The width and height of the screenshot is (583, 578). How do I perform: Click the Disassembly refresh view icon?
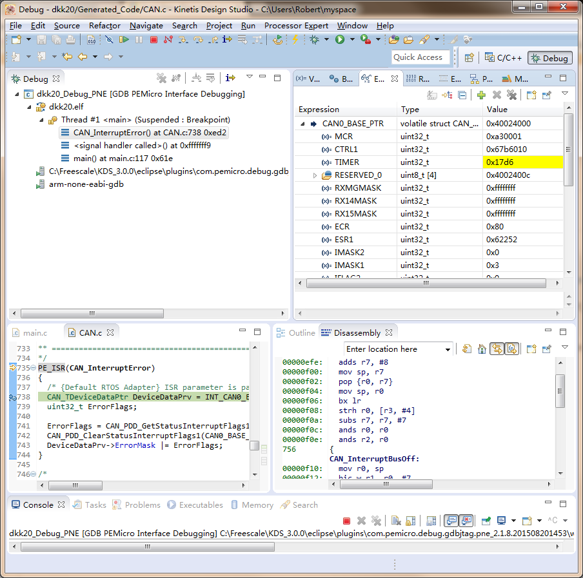click(x=467, y=349)
